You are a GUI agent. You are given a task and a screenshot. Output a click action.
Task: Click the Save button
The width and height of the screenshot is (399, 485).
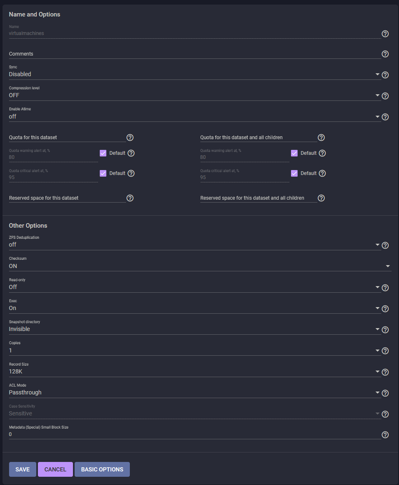23,469
